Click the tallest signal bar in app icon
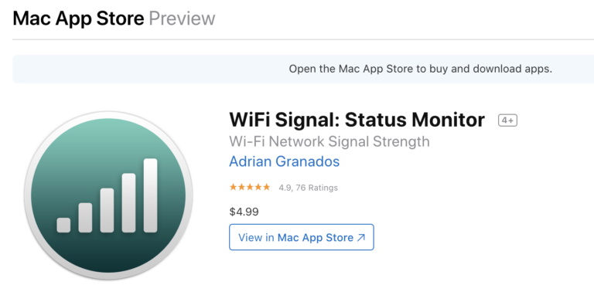This screenshot has height=302, width=594. coord(150,195)
